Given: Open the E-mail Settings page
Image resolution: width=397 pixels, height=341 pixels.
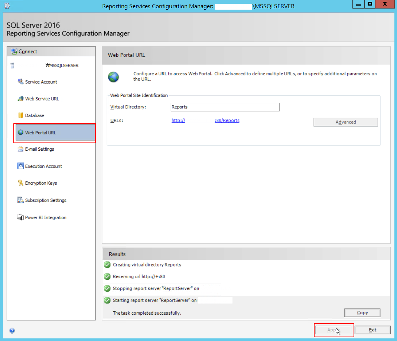Looking at the screenshot, I should (39, 149).
